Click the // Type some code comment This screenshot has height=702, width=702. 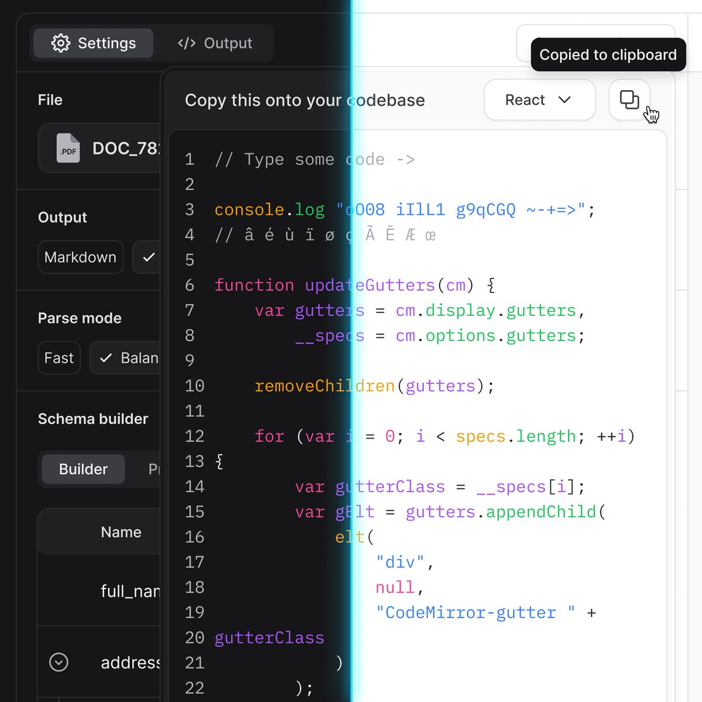tap(315, 160)
